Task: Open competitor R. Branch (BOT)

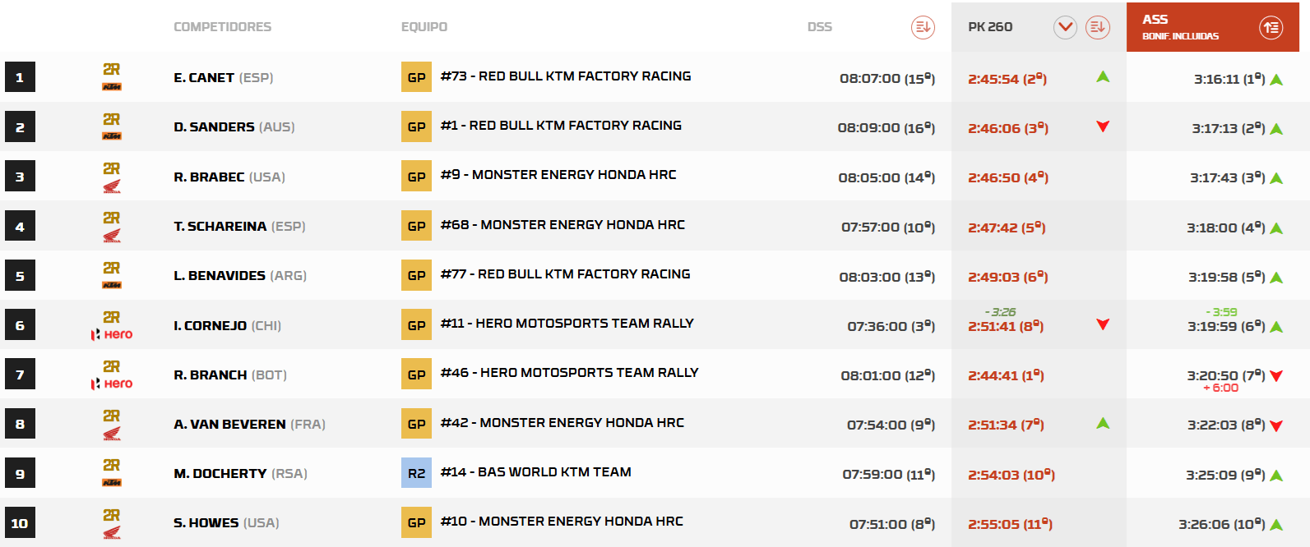Action: (x=229, y=375)
